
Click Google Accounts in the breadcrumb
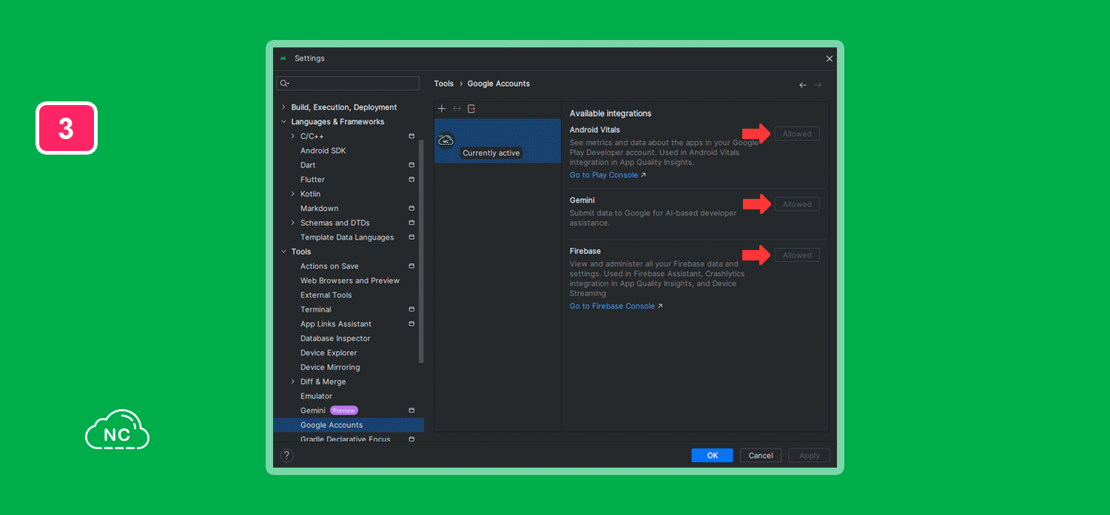tap(499, 84)
